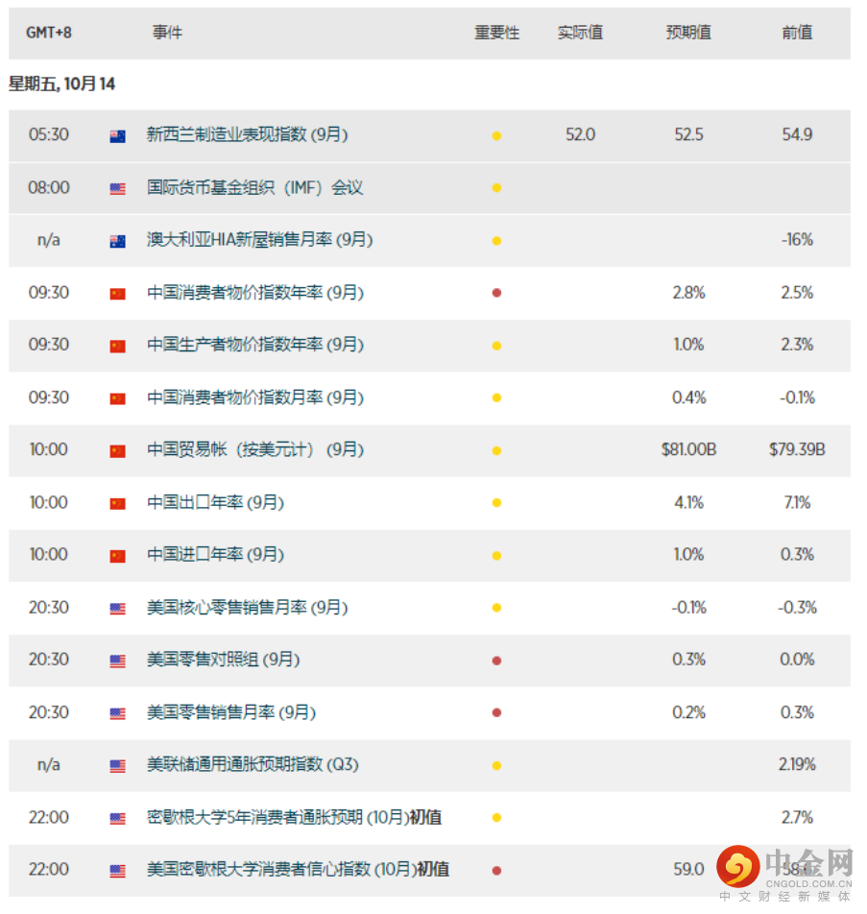Image resolution: width=867 pixels, height=914 pixels.
Task: Click the US flag beside 美国核心零售销售月率
Action: (117, 609)
